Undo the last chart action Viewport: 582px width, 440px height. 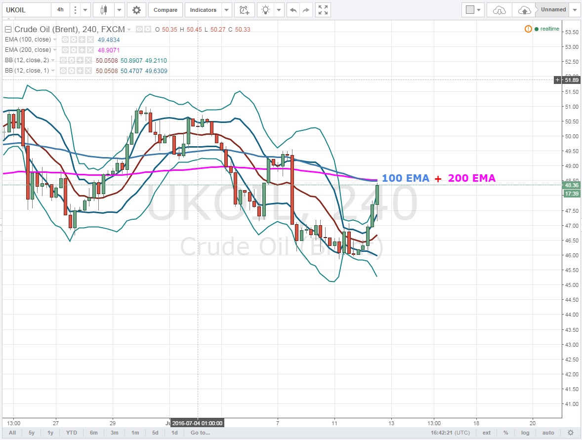point(293,10)
